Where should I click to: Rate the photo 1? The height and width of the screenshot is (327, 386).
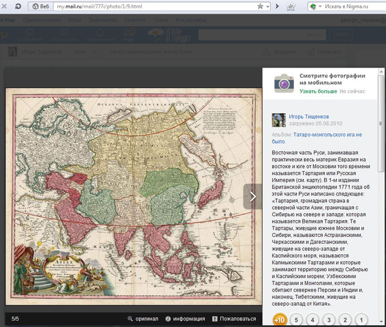tap(362, 320)
